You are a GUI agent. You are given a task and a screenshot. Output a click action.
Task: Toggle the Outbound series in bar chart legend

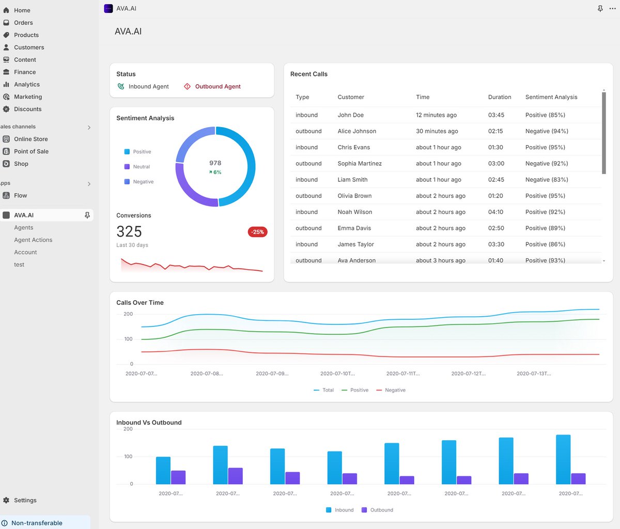377,510
